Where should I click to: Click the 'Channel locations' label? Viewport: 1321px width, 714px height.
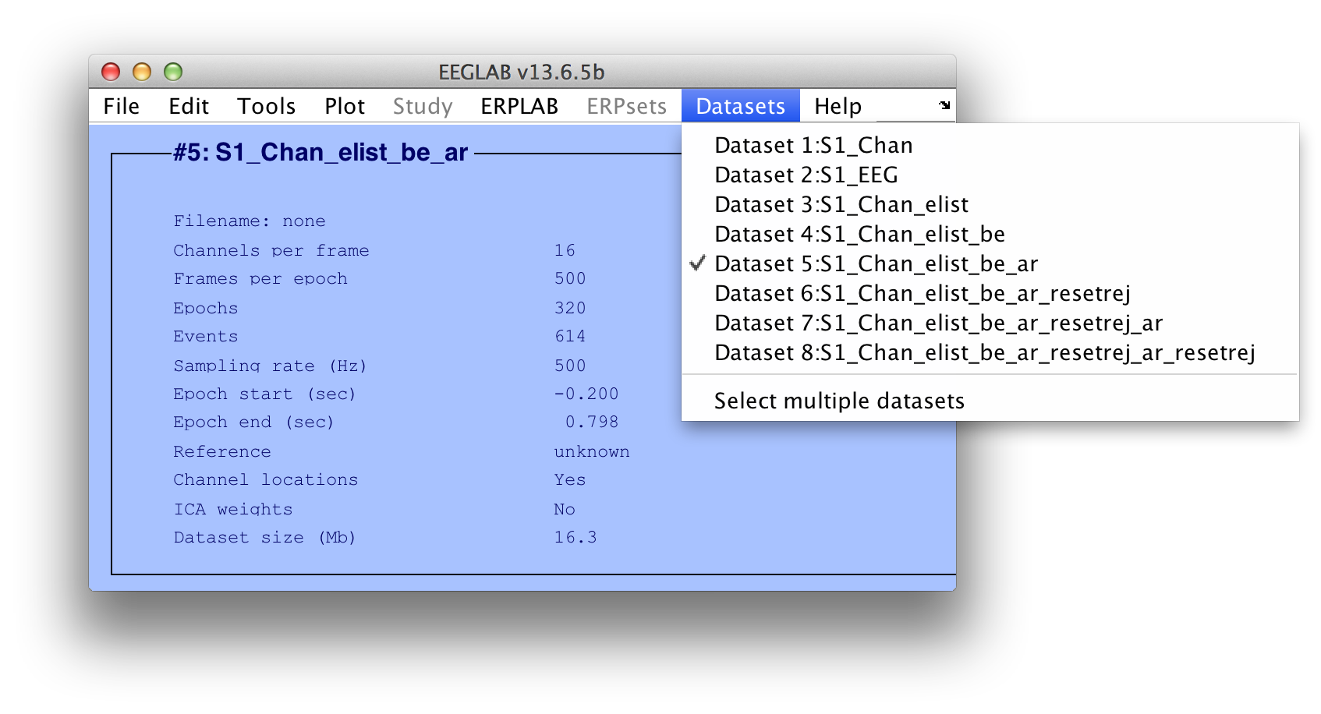(x=266, y=480)
